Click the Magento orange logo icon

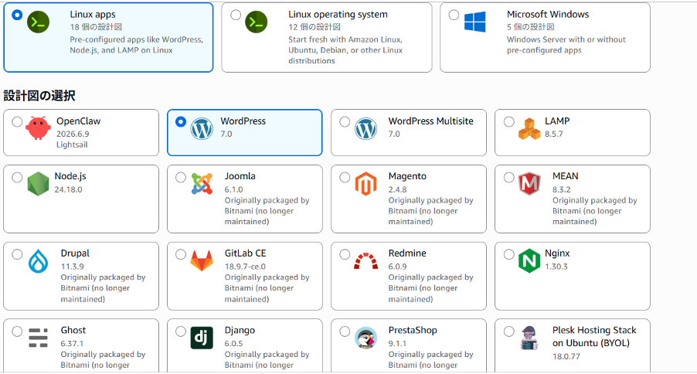point(365,184)
